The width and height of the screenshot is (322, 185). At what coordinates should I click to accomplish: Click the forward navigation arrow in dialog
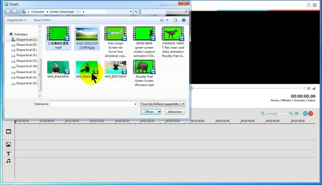click(15, 11)
